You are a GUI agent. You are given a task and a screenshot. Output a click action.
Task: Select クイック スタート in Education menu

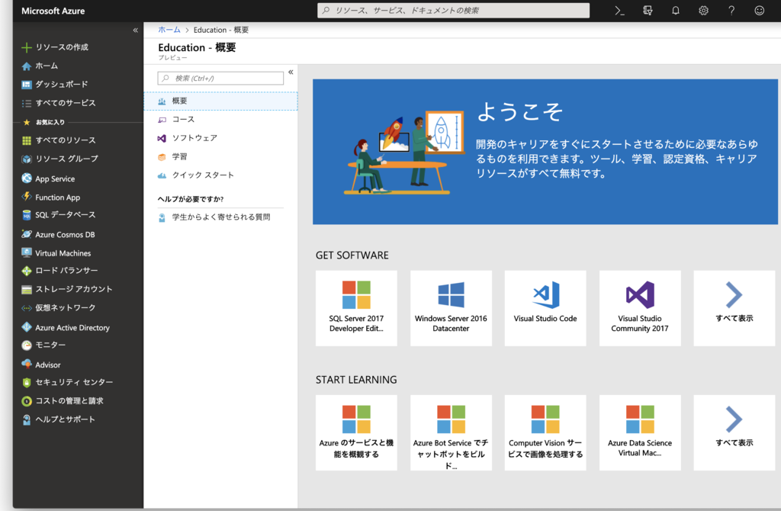click(x=220, y=175)
